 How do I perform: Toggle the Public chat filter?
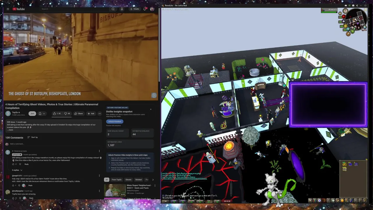[183, 201]
